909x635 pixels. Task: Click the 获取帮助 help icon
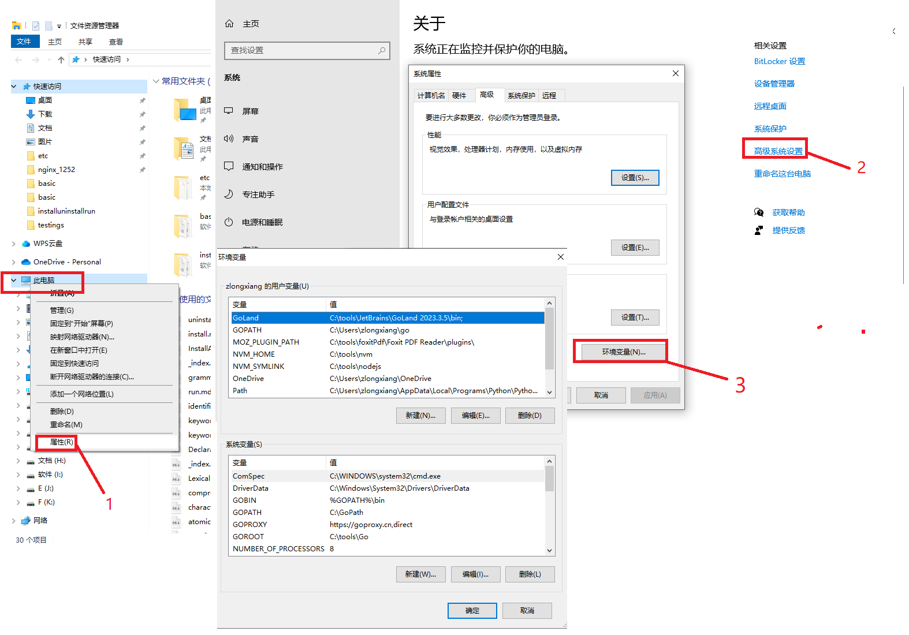[x=759, y=212]
